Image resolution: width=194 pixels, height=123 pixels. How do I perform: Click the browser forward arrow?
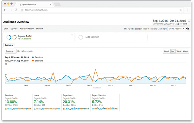coord(11,10)
